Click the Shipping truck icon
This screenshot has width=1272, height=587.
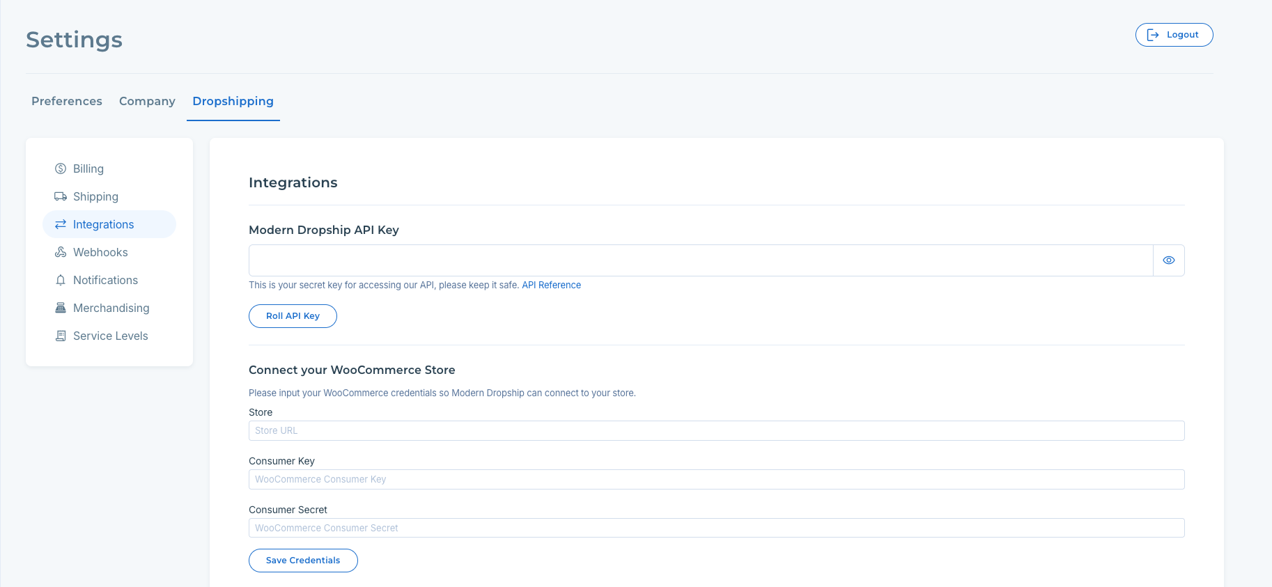coord(61,196)
